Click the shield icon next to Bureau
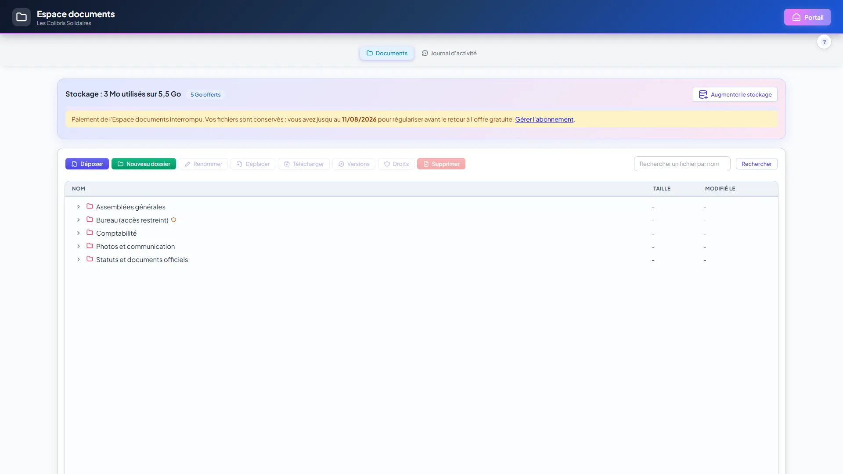 point(174,220)
